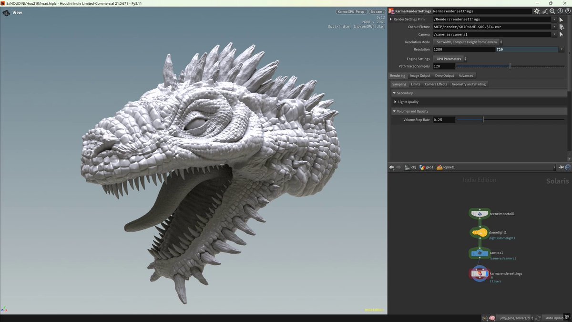The image size is (572, 322).
Task: Go back with network navigation arrow
Action: [x=392, y=167]
